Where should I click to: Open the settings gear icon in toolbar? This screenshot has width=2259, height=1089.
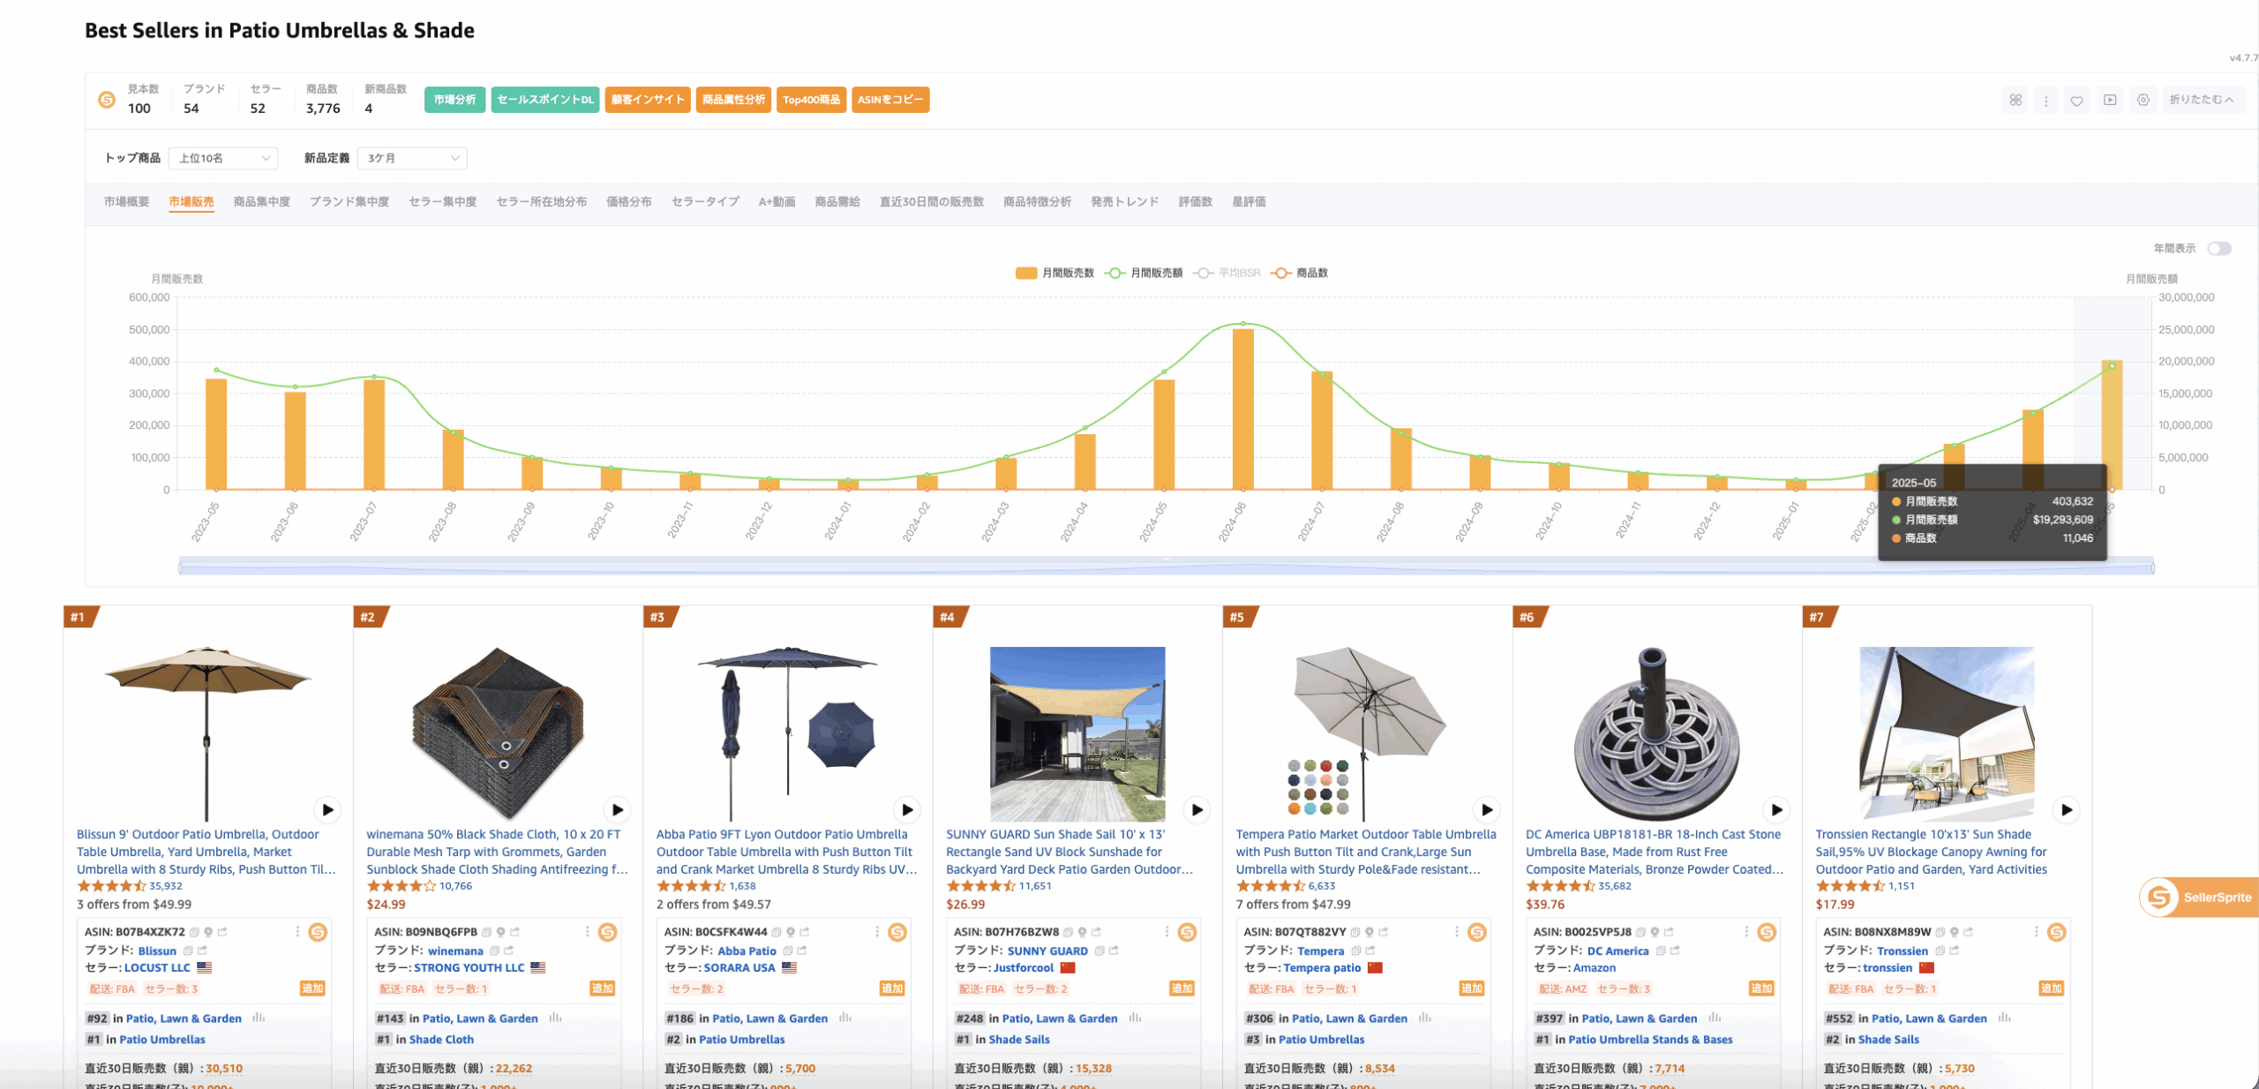click(2143, 100)
